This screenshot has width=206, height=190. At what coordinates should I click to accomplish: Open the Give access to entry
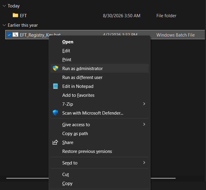[99, 125]
